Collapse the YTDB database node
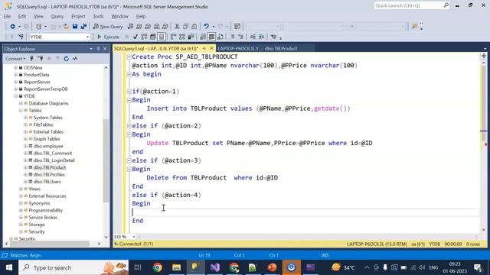 pos(15,96)
